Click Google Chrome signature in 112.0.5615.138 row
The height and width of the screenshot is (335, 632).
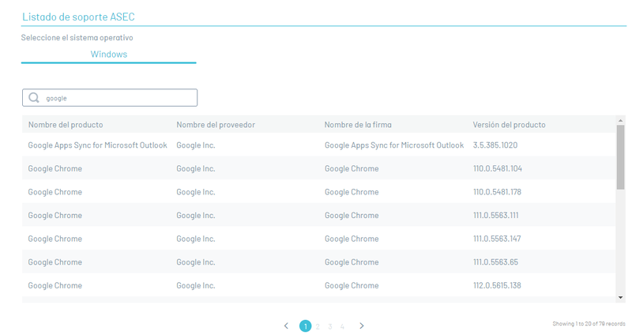352,285
